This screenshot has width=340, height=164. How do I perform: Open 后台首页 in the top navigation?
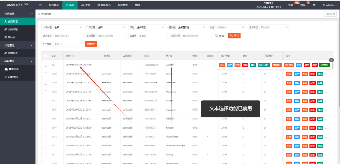pyautogui.click(x=54, y=5)
